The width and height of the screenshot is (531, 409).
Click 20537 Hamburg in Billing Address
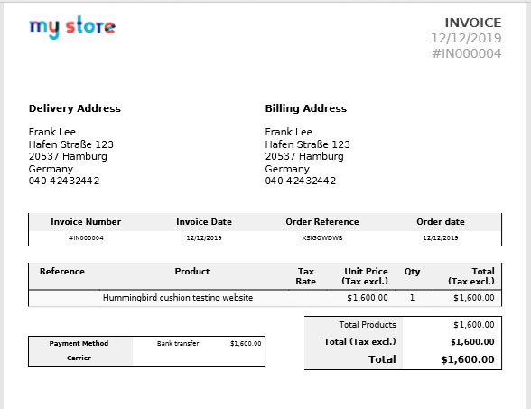point(304,156)
